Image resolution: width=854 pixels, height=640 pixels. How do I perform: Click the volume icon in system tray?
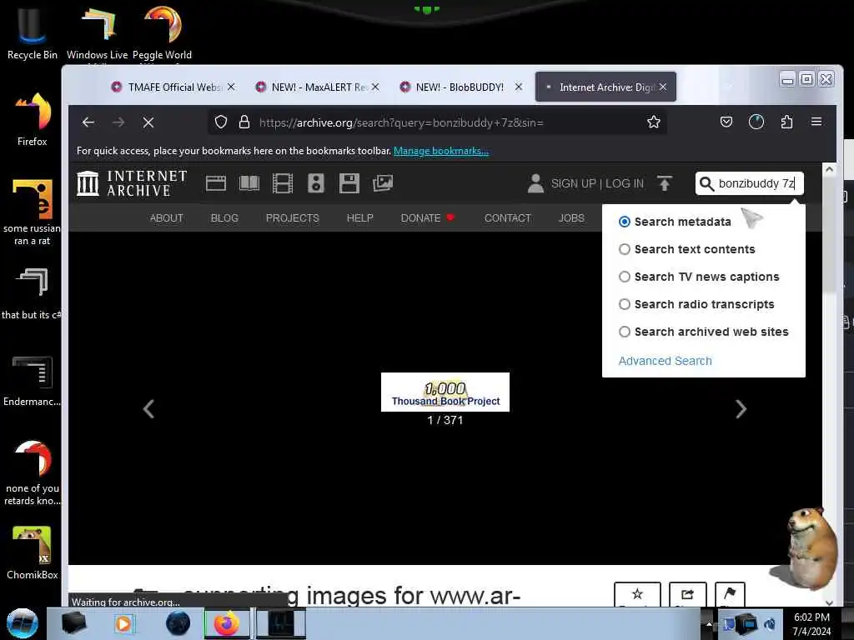point(770,623)
